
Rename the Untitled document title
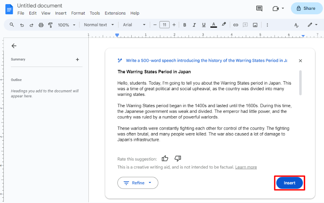[40, 6]
